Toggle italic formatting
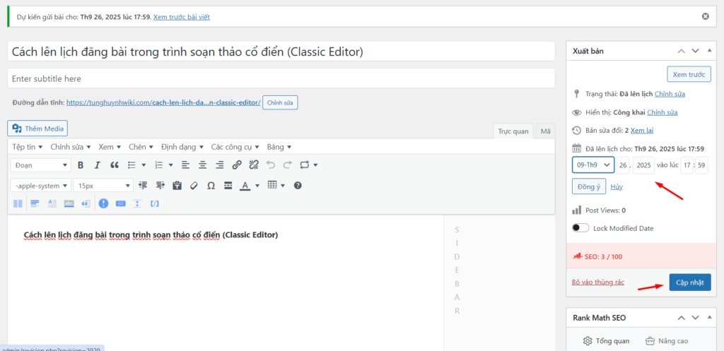 [x=97, y=165]
